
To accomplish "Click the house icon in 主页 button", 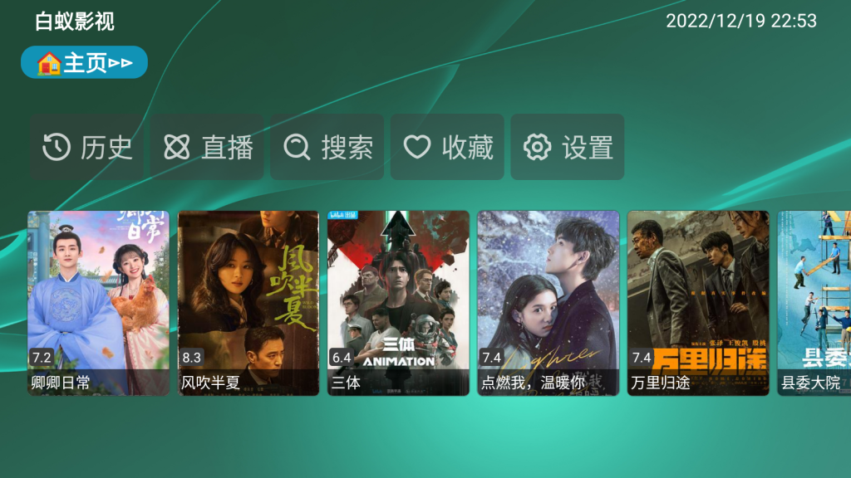I will [49, 63].
